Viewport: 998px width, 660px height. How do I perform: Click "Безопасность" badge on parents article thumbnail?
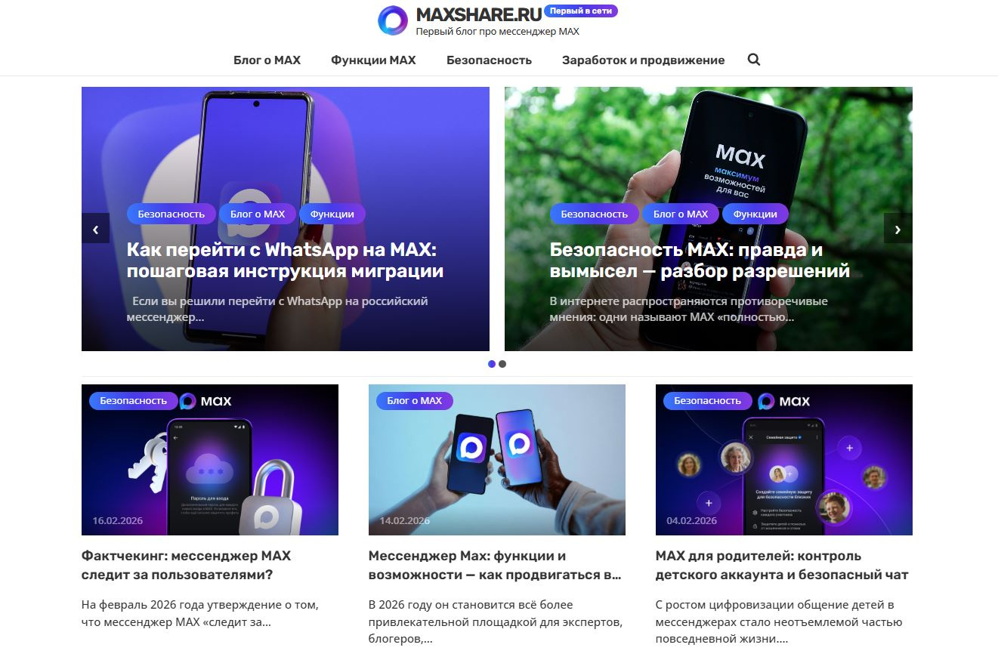(x=708, y=401)
